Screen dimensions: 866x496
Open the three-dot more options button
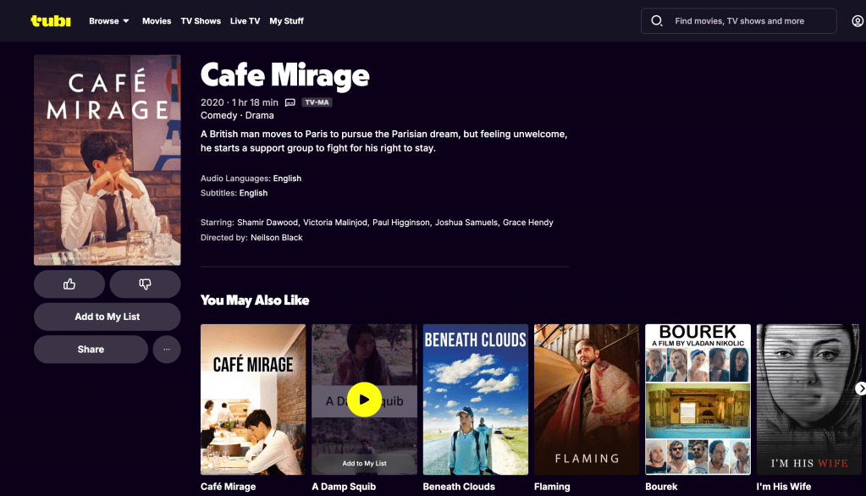[x=167, y=350]
